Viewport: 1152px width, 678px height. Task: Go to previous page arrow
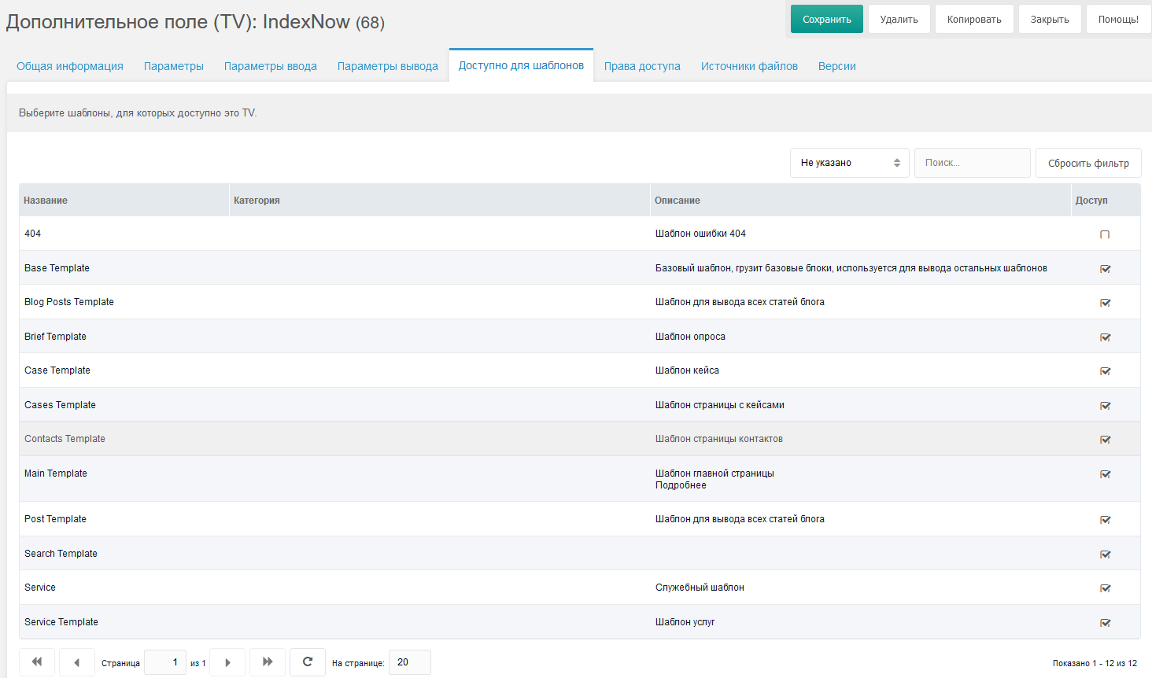(x=77, y=662)
